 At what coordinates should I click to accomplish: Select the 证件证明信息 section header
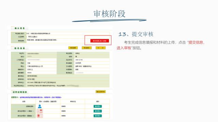point(20,92)
